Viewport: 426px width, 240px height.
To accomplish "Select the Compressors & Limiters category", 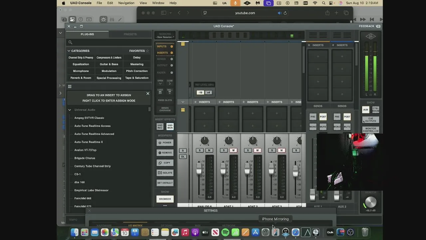I will [109, 58].
